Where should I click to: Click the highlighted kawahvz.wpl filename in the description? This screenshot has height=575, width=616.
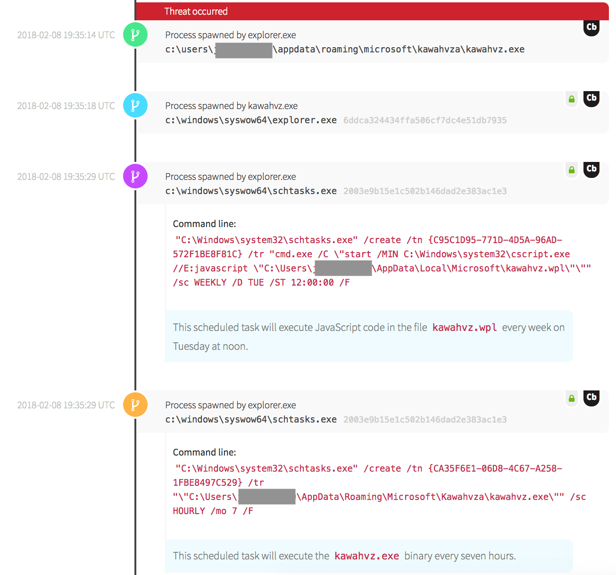464,328
